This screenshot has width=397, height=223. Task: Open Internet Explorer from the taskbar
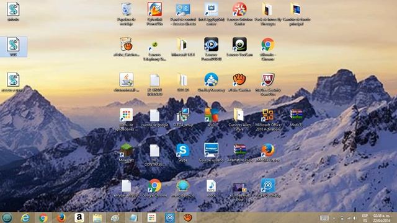[25, 217]
